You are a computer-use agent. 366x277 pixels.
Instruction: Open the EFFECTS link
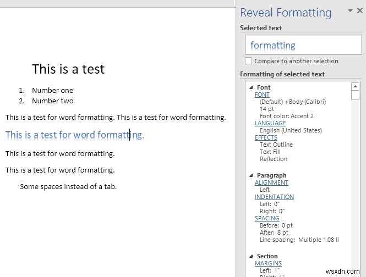pos(266,137)
